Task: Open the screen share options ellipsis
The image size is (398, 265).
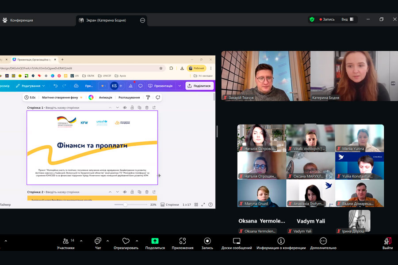Action: pos(142,20)
